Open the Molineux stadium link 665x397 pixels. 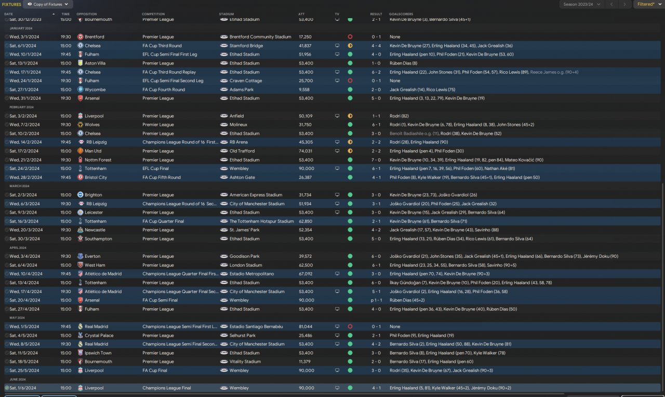point(238,125)
